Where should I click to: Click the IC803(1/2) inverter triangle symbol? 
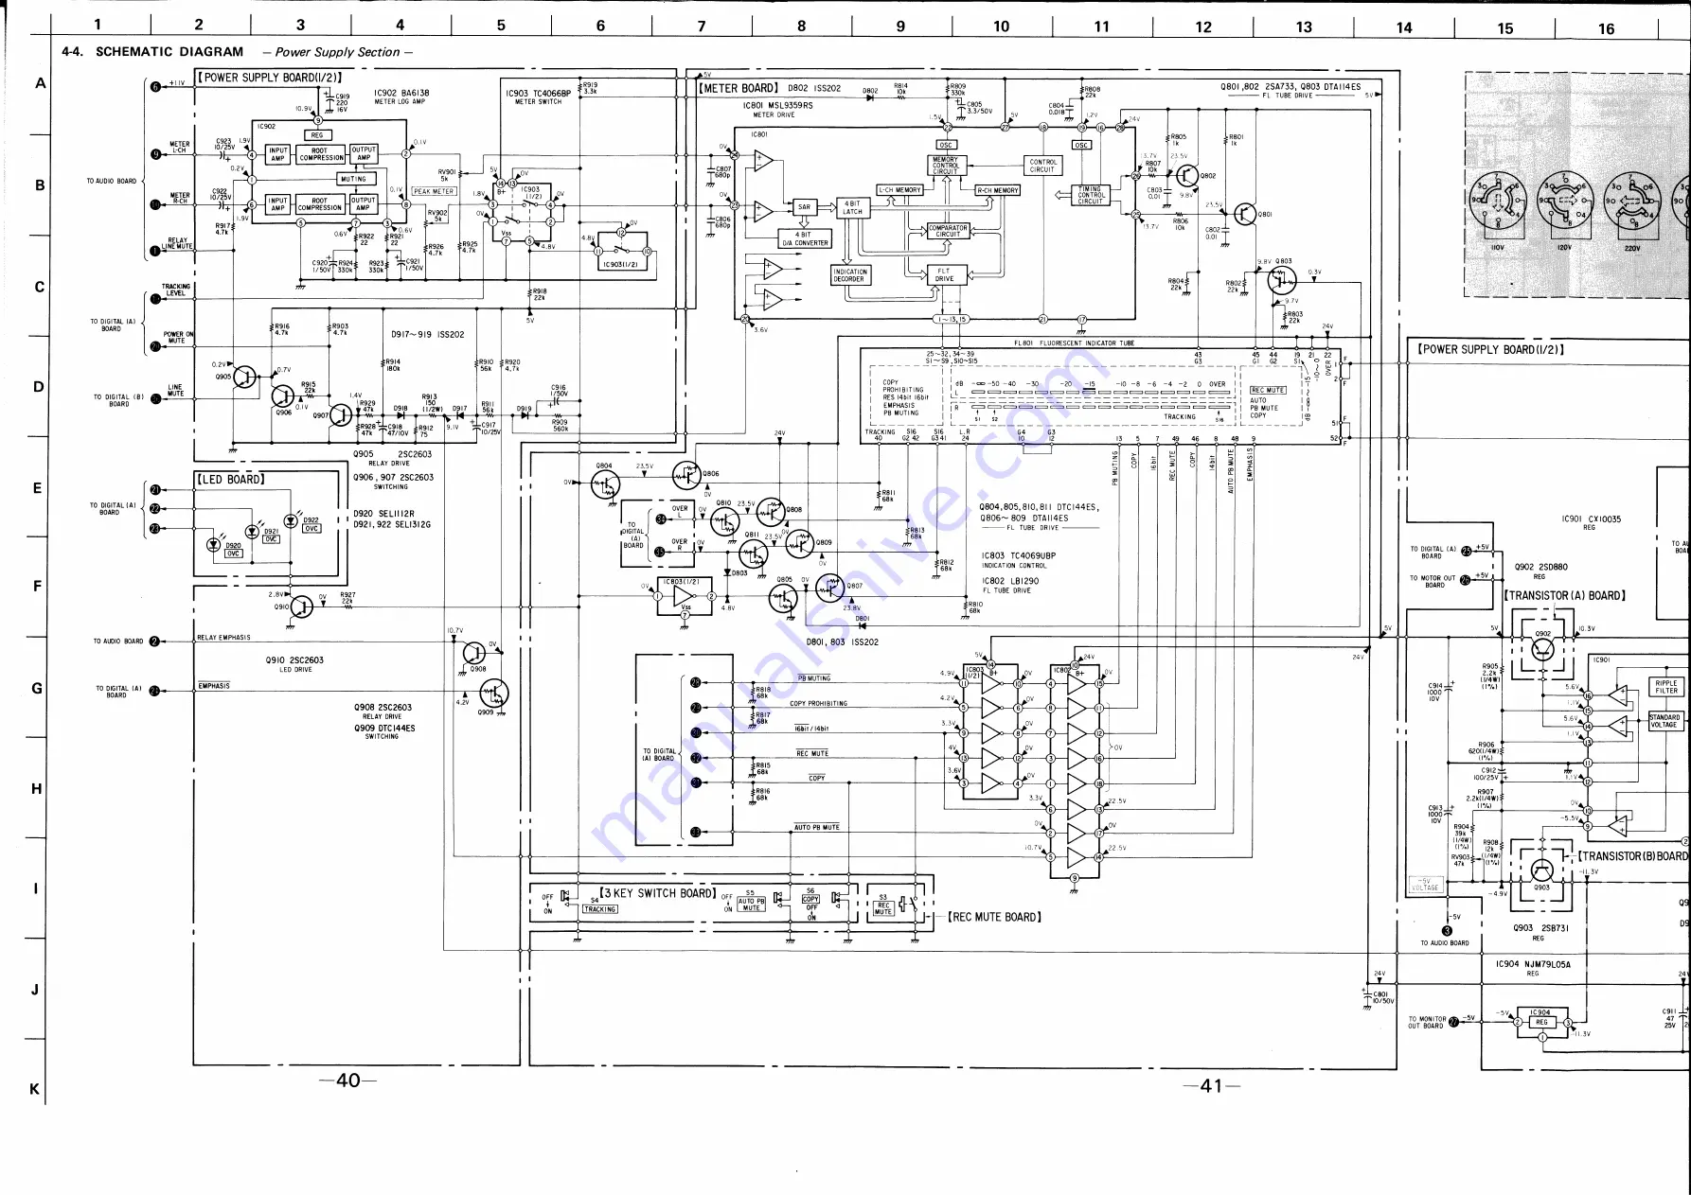tap(684, 596)
